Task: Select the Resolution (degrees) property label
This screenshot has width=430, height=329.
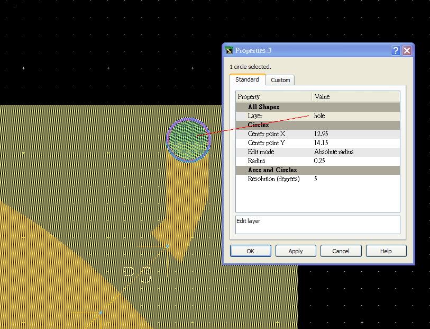Action: pos(273,179)
